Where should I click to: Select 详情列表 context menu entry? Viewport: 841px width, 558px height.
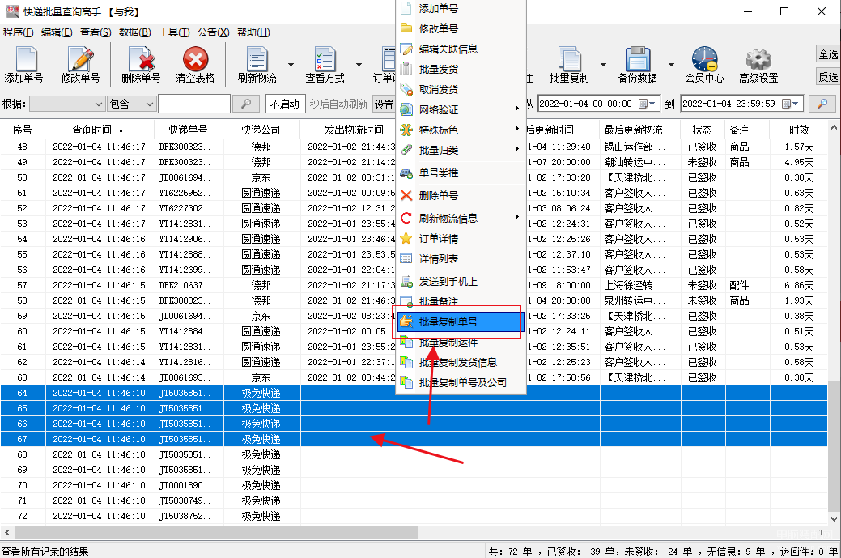point(461,258)
